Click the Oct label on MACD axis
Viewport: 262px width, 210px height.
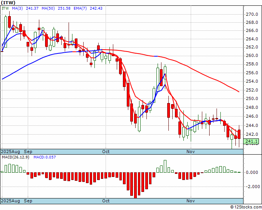pos(106,201)
